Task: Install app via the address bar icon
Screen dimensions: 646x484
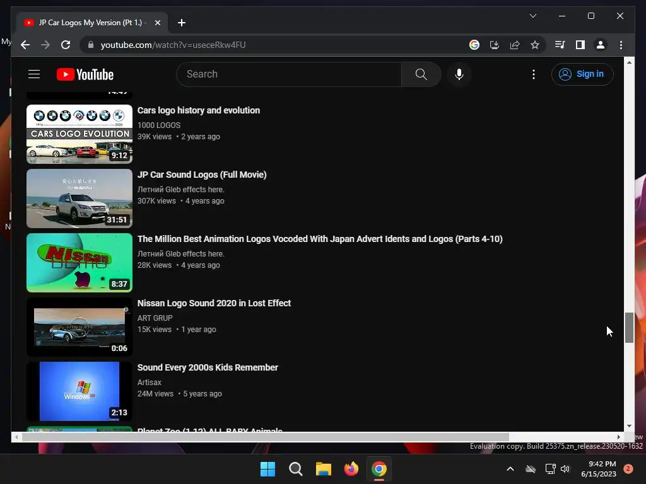Action: tap(495, 45)
